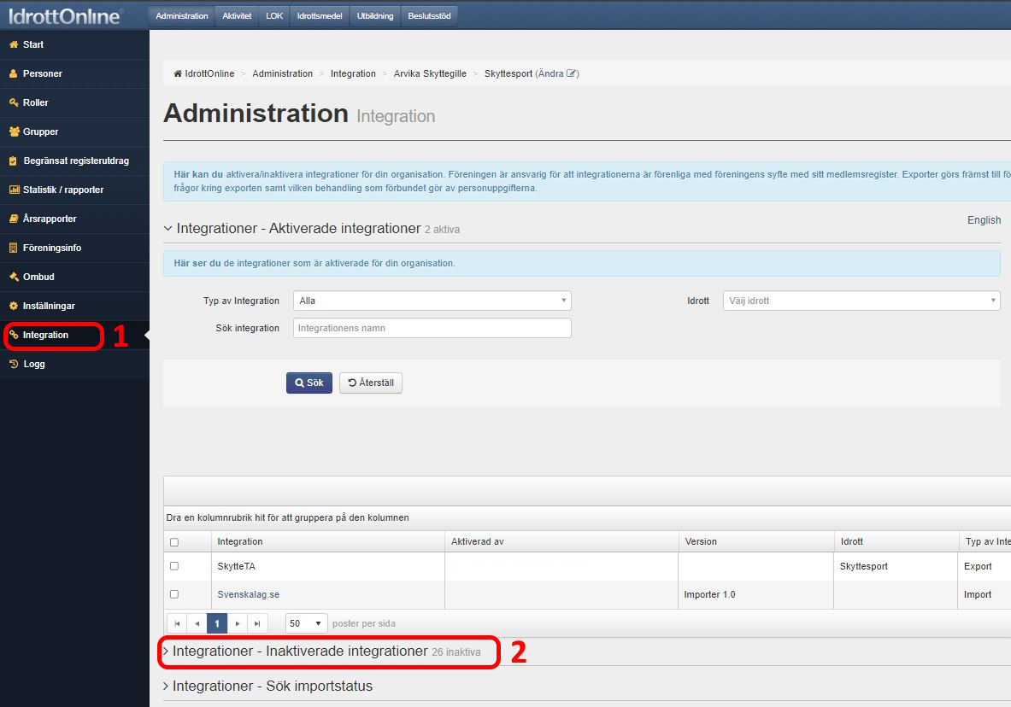1011x707 pixels.
Task: Click the Grupper people icon
Action: click(x=15, y=131)
